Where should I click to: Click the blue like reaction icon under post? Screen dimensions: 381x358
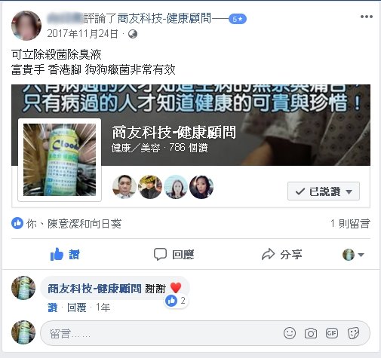(x=17, y=223)
